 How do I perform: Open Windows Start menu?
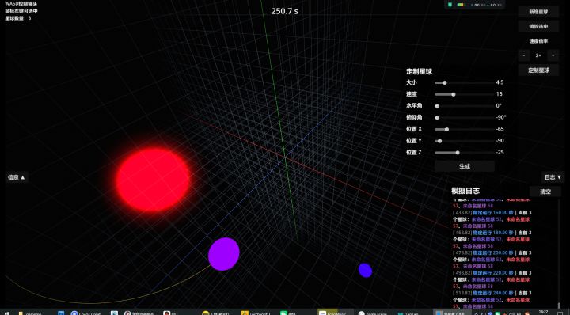click(x=6, y=313)
